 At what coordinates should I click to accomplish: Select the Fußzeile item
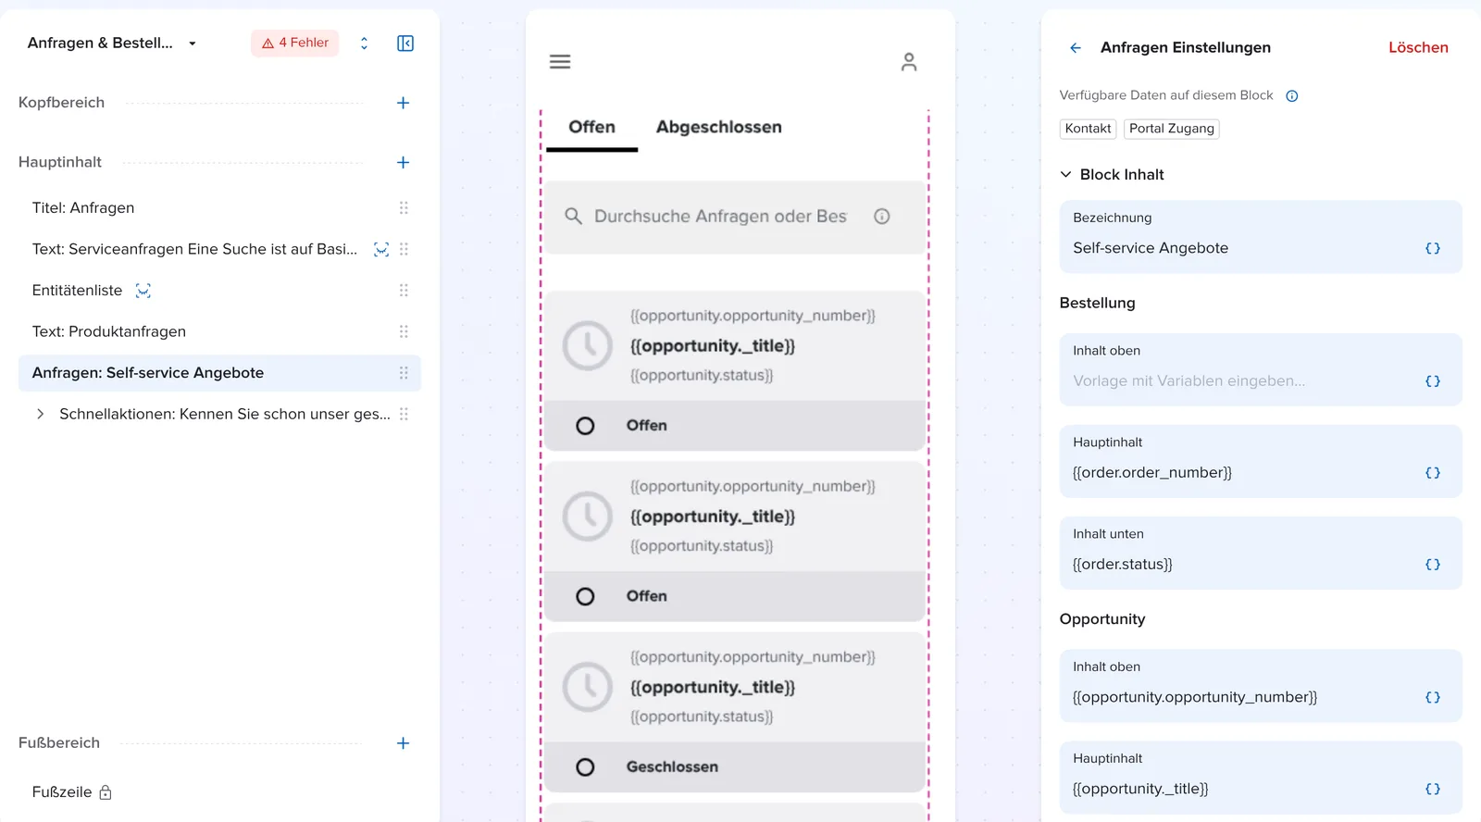62,792
